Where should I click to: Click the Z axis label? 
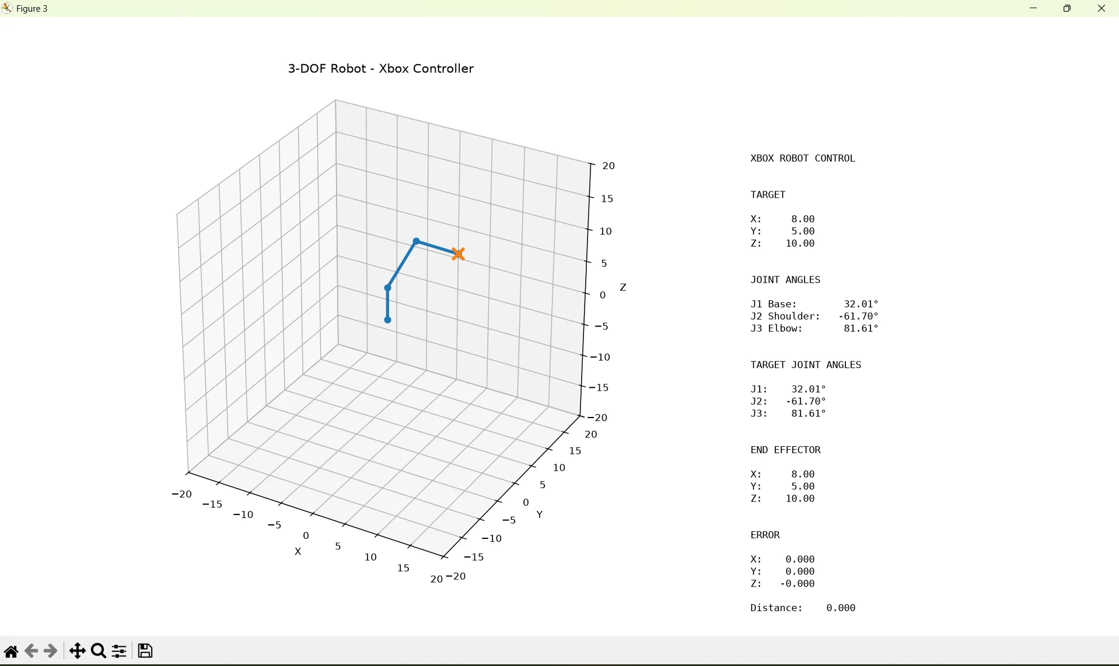pyautogui.click(x=623, y=288)
